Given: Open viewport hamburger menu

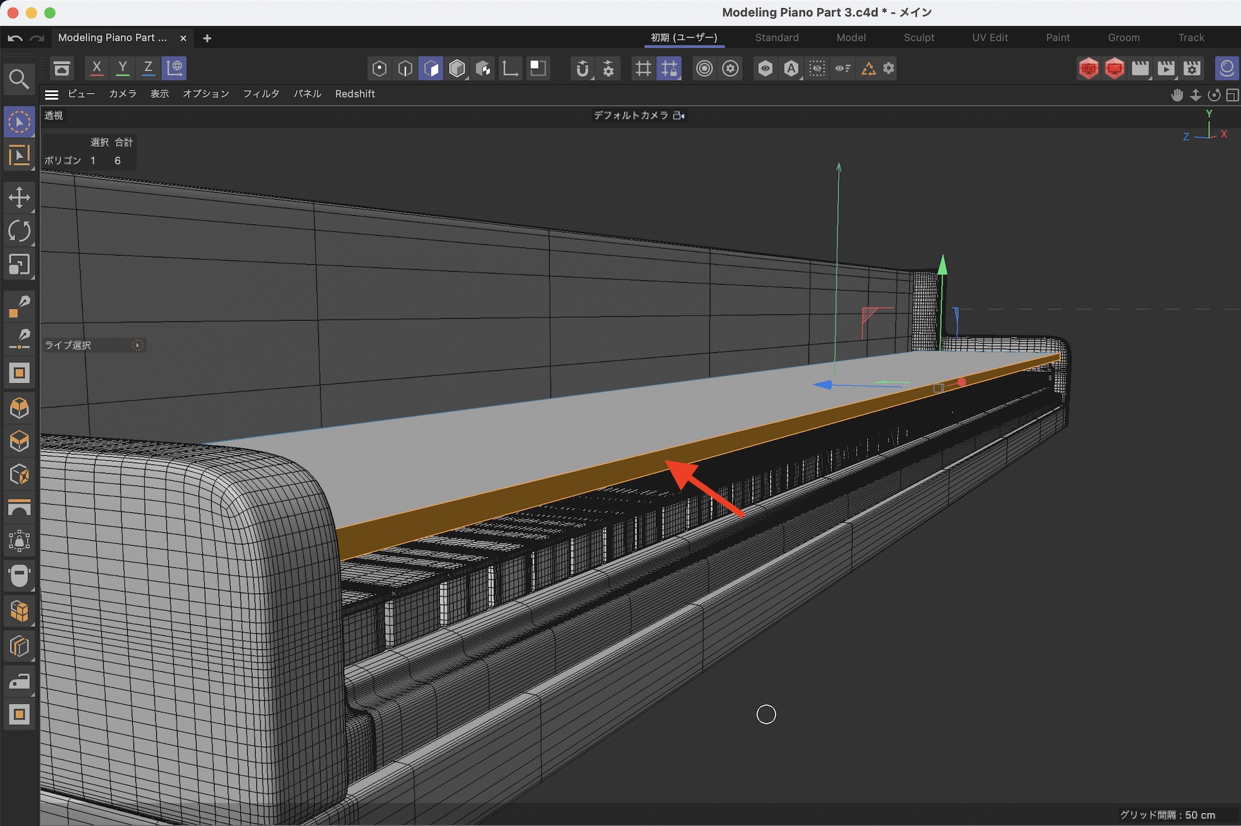Looking at the screenshot, I should pos(52,94).
